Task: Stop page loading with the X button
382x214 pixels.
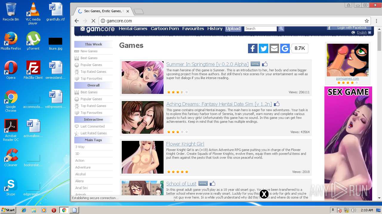Action: tap(93, 21)
